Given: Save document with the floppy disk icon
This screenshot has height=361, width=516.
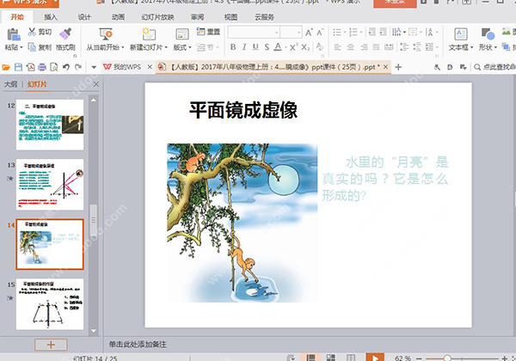Looking at the screenshot, I should pyautogui.click(x=18, y=67).
